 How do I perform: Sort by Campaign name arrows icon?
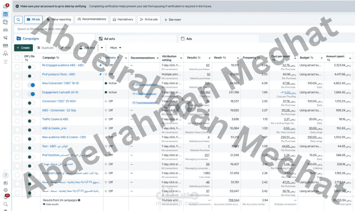click(x=58, y=58)
